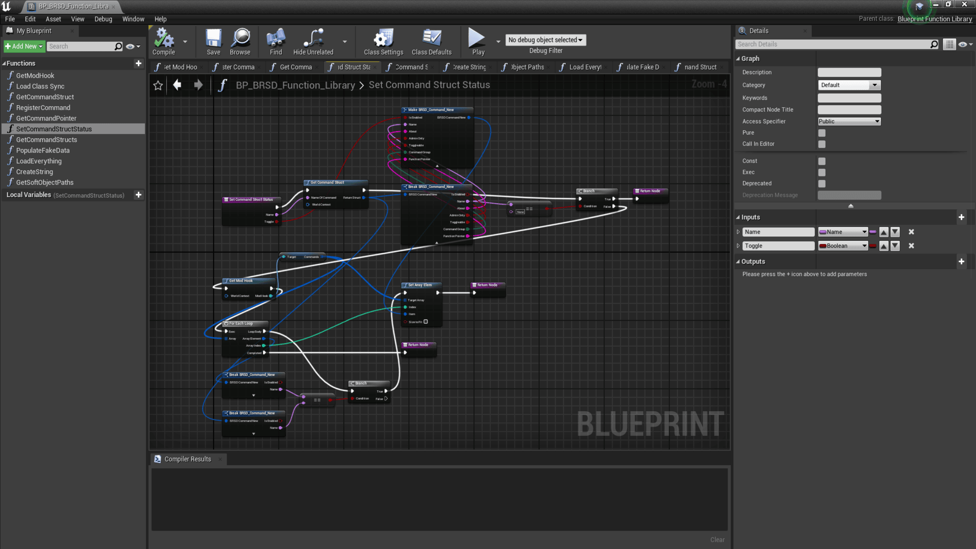Enable the Pure checkbox

822,133
